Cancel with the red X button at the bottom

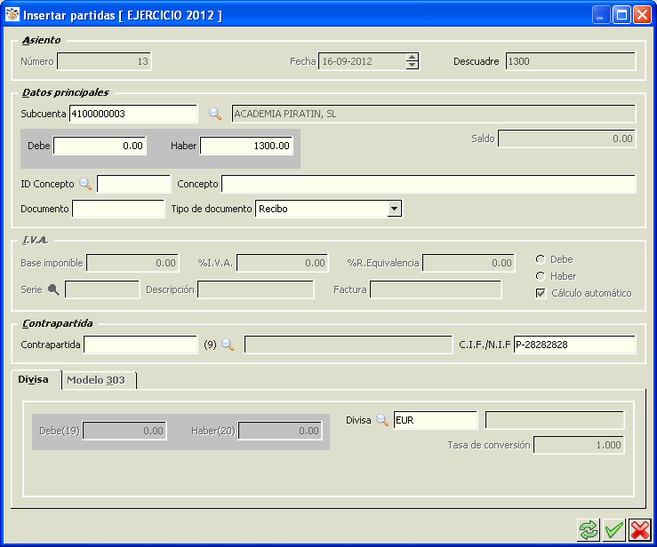tap(640, 530)
